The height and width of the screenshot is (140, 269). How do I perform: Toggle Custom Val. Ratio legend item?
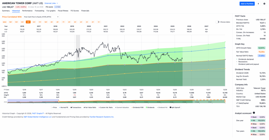coord(106,107)
